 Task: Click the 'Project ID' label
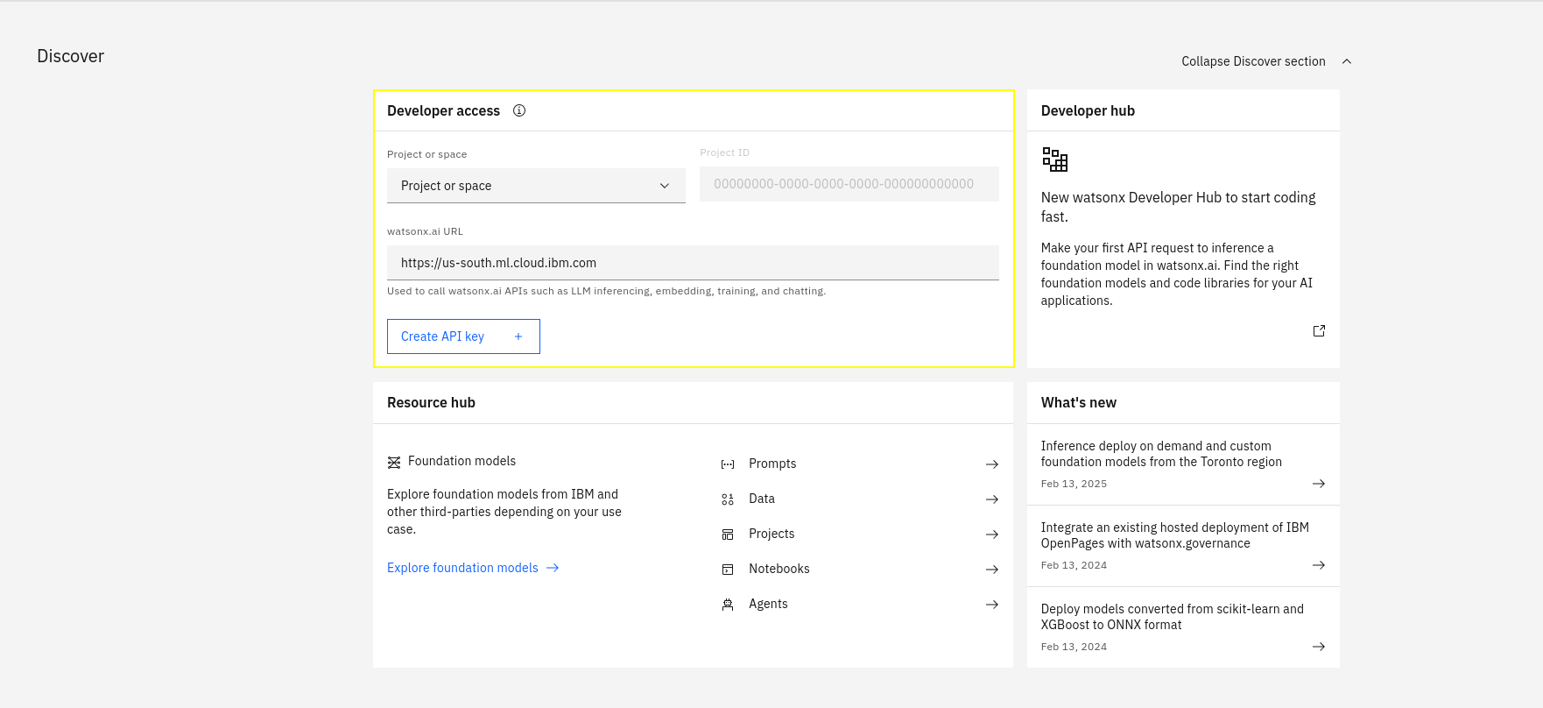[x=724, y=152]
